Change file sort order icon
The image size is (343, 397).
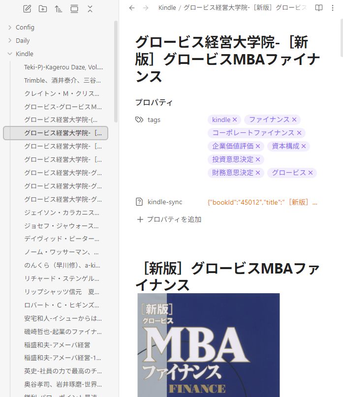click(x=59, y=9)
